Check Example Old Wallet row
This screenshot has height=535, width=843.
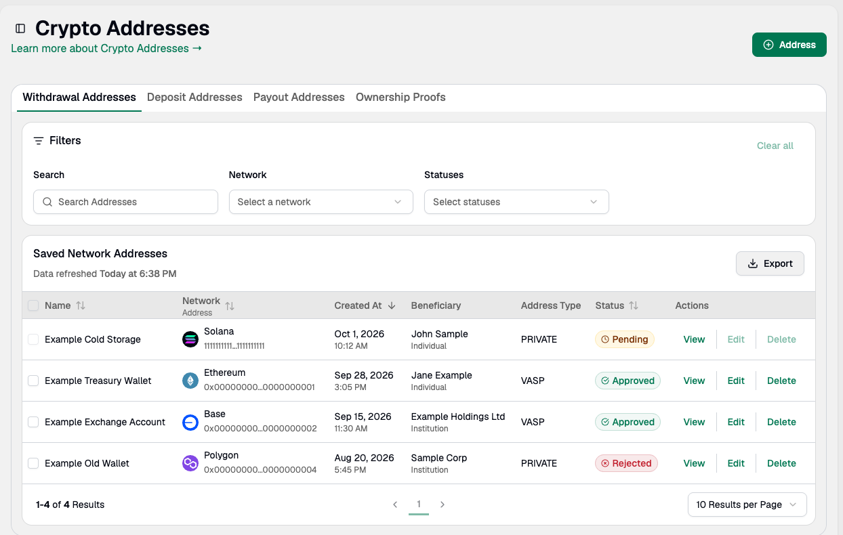(33, 463)
